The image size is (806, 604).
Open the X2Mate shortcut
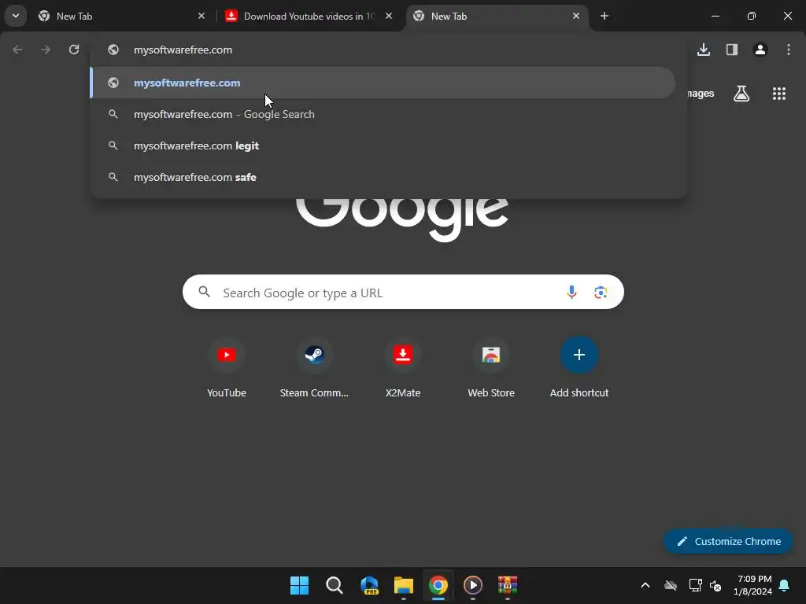pyautogui.click(x=403, y=367)
